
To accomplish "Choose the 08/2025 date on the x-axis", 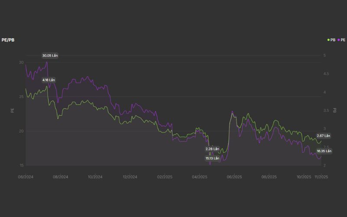I will click(269, 177).
